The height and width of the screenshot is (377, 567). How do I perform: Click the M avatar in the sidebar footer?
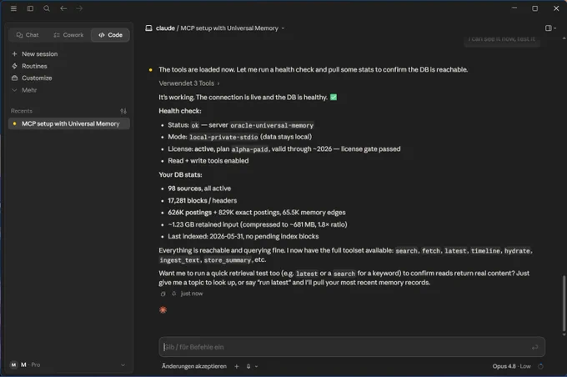13,364
